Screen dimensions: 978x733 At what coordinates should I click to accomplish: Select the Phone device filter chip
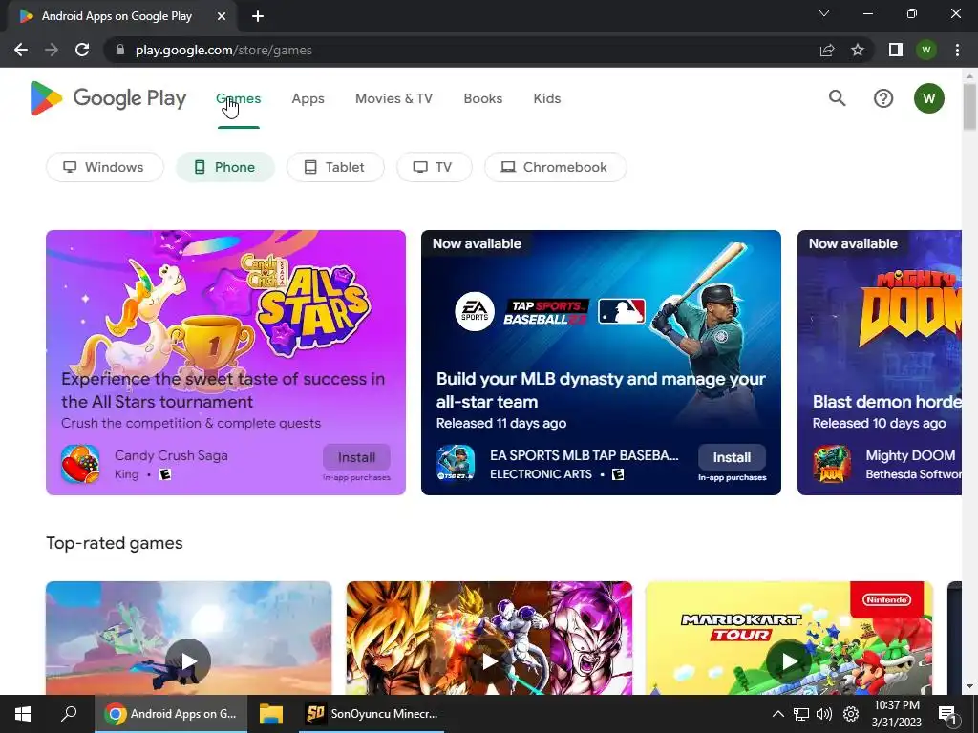click(225, 167)
